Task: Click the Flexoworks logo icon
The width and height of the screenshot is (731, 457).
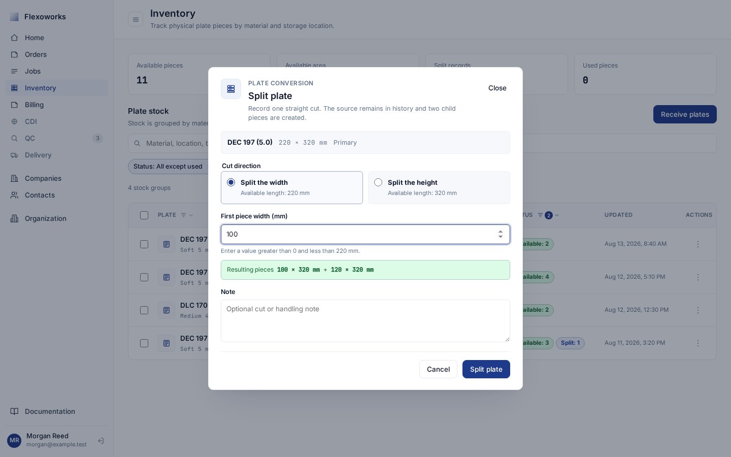Action: pos(14,17)
